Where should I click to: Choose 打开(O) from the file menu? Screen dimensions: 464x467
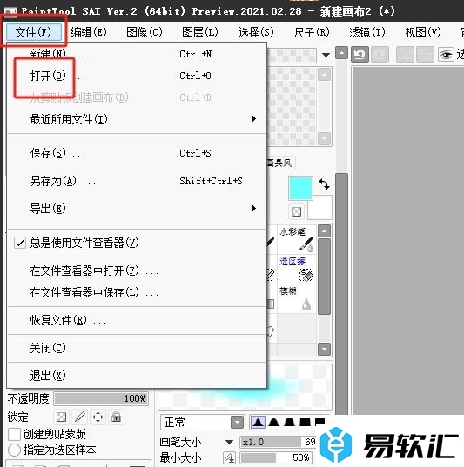pyautogui.click(x=137, y=76)
